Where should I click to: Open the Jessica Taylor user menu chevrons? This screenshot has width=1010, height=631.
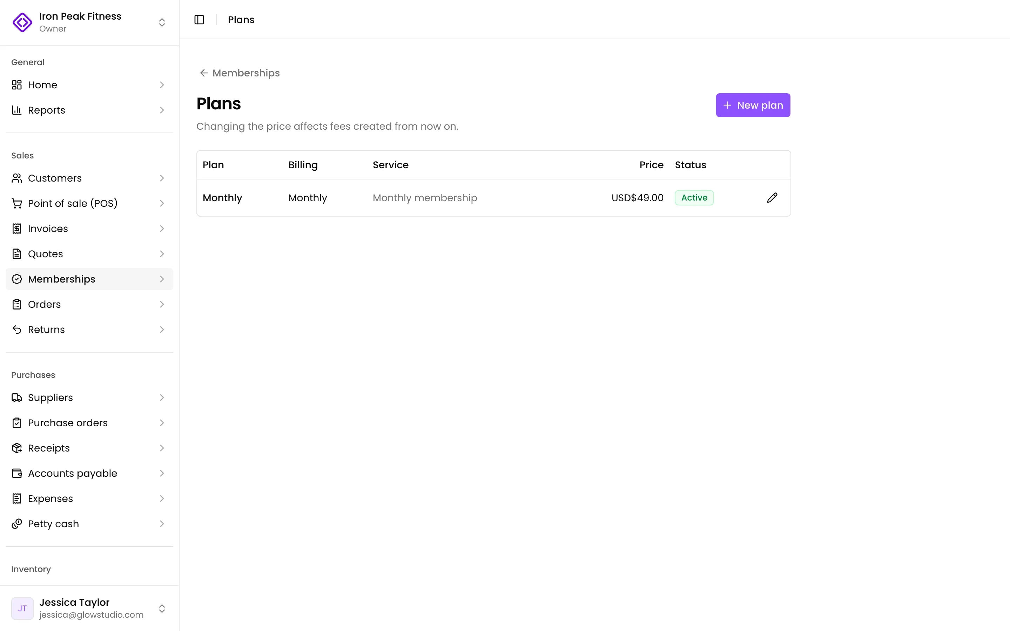click(162, 609)
